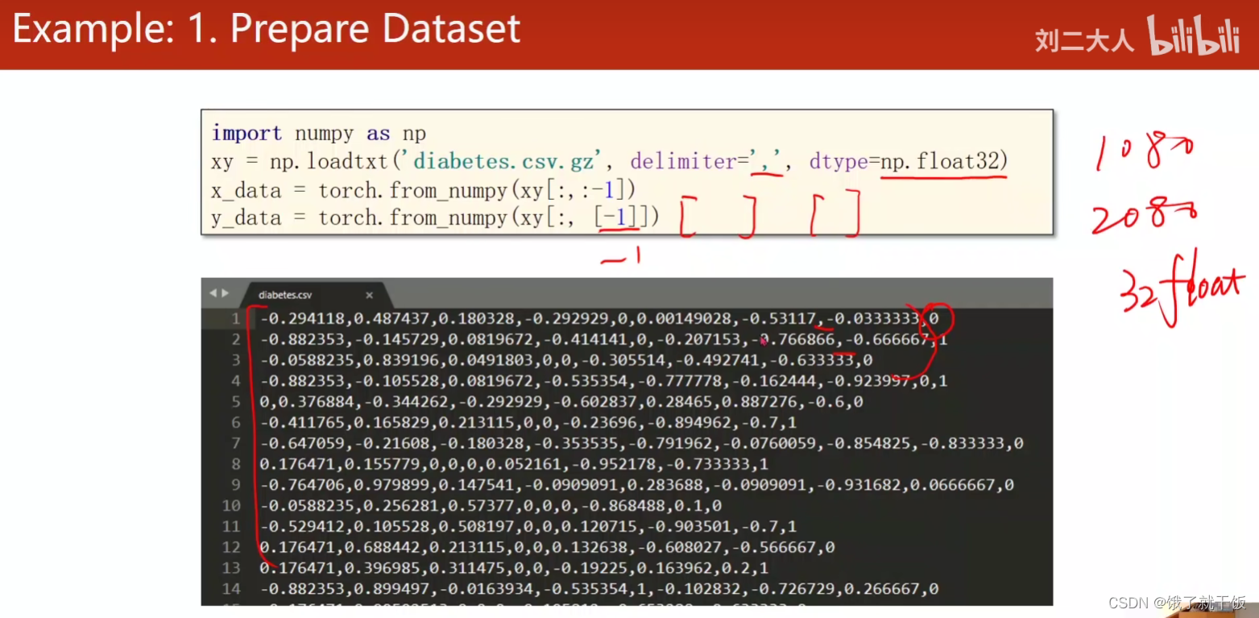Click the 'xy = np.loadtxt' code line
The image size is (1259, 618).
[x=608, y=162]
